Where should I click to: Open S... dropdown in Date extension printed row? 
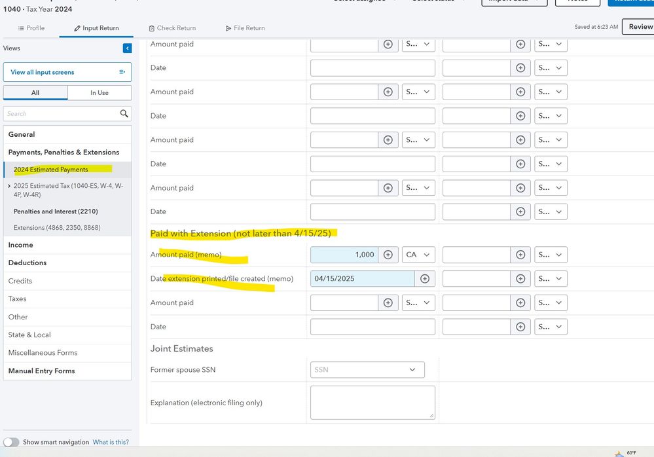click(551, 278)
